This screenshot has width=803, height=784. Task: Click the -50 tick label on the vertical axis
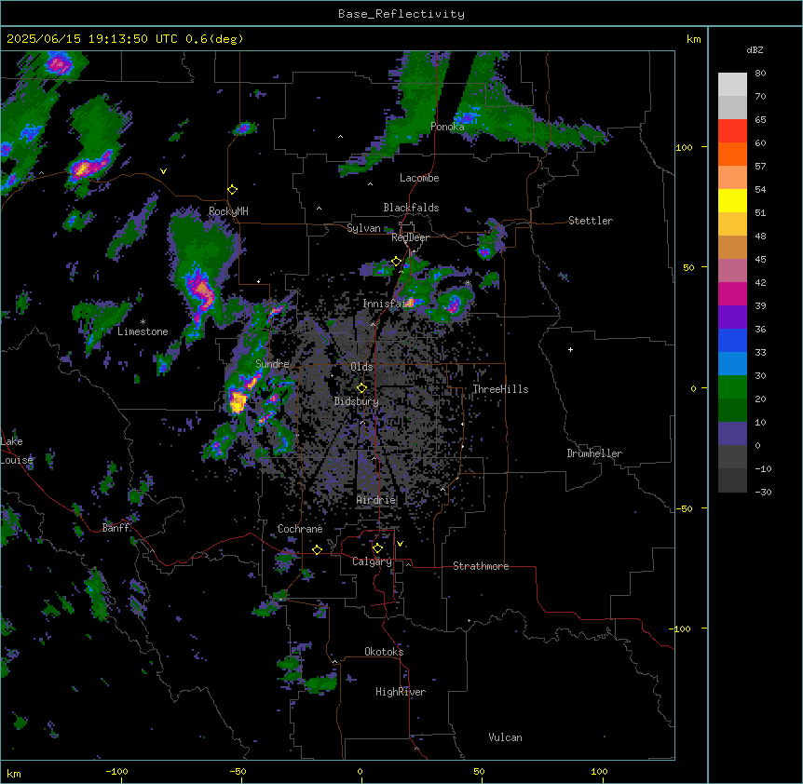click(684, 508)
